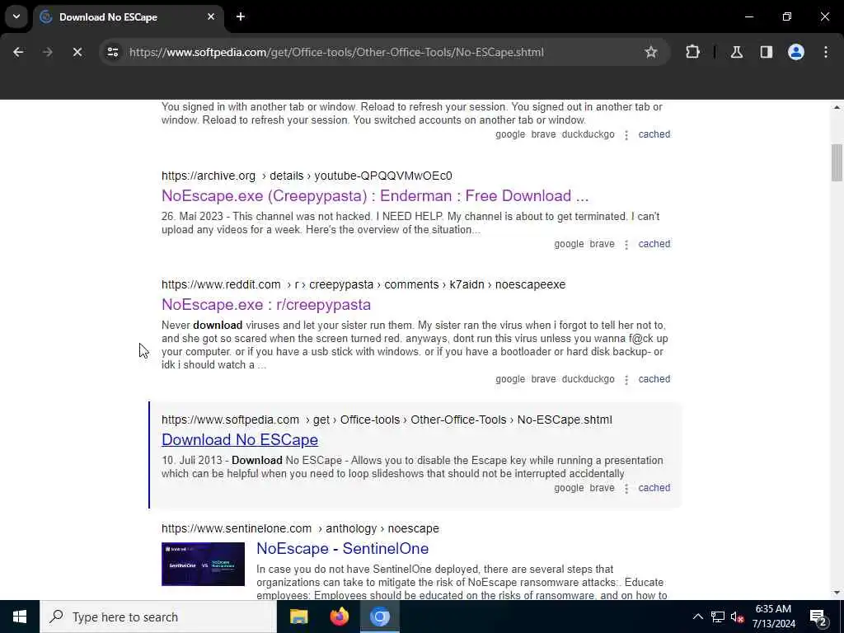Click the reddit.com result URL text
The height and width of the screenshot is (633, 844).
(x=363, y=284)
